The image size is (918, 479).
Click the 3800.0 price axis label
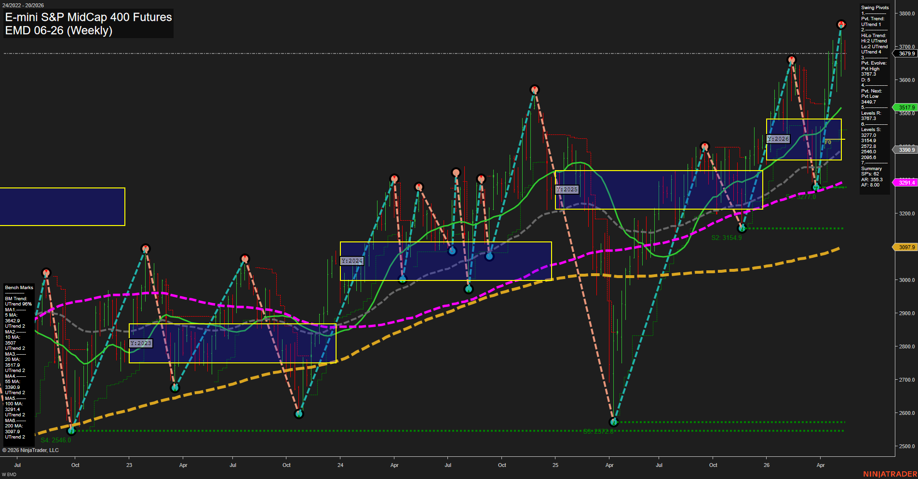point(907,13)
